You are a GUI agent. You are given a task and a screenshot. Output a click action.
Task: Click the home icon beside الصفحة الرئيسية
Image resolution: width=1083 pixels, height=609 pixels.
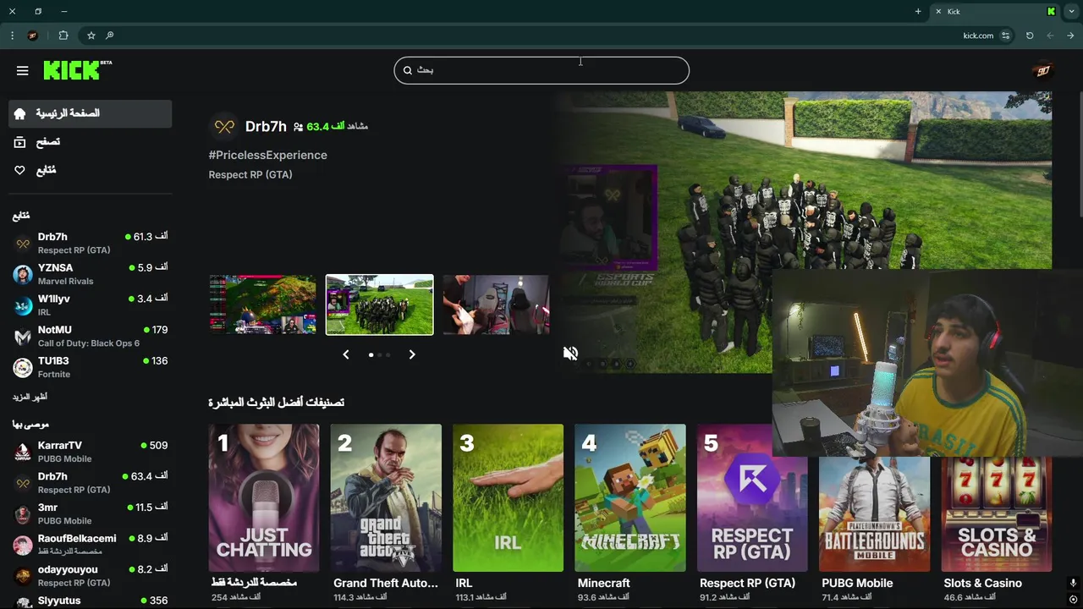pos(20,113)
